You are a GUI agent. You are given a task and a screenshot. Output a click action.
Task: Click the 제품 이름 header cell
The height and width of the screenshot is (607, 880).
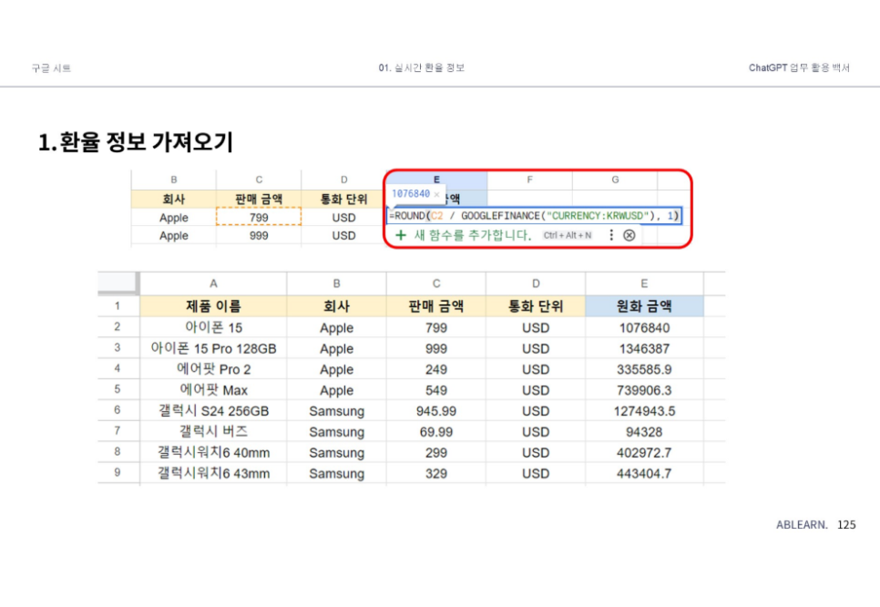tap(213, 306)
